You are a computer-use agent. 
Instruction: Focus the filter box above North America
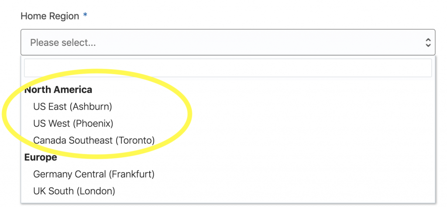point(227,68)
